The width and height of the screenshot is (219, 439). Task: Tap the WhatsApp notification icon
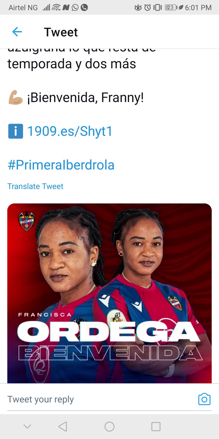pyautogui.click(x=75, y=8)
